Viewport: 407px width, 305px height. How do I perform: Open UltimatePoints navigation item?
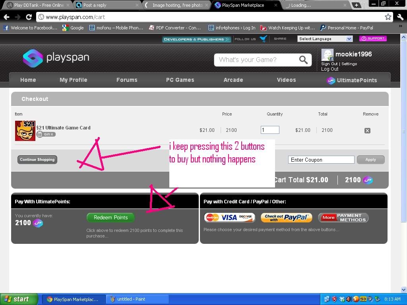pyautogui.click(x=352, y=80)
